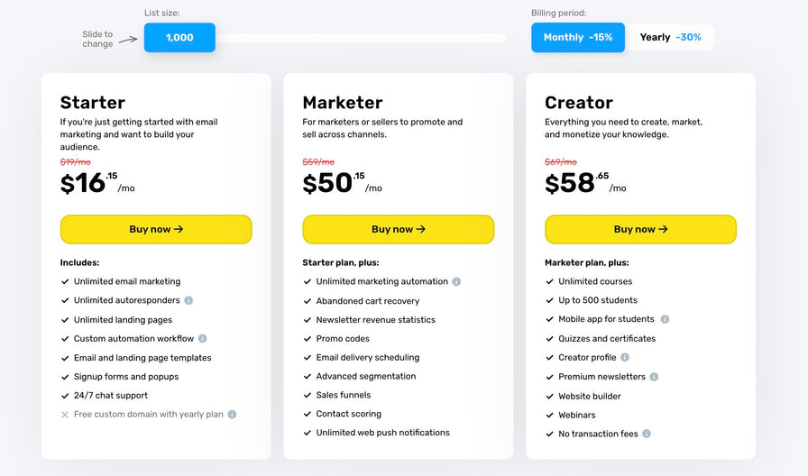The image size is (808, 476).
Task: Click the Marketer plan heading
Action: (x=343, y=103)
